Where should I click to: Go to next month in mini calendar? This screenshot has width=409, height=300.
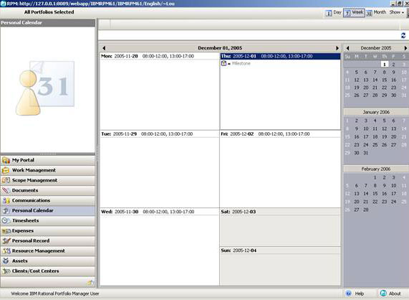(x=405, y=48)
